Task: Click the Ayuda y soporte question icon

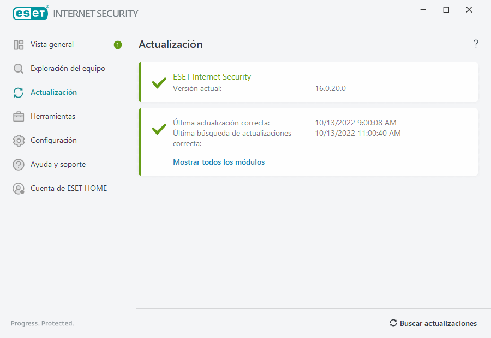Action: (x=19, y=165)
